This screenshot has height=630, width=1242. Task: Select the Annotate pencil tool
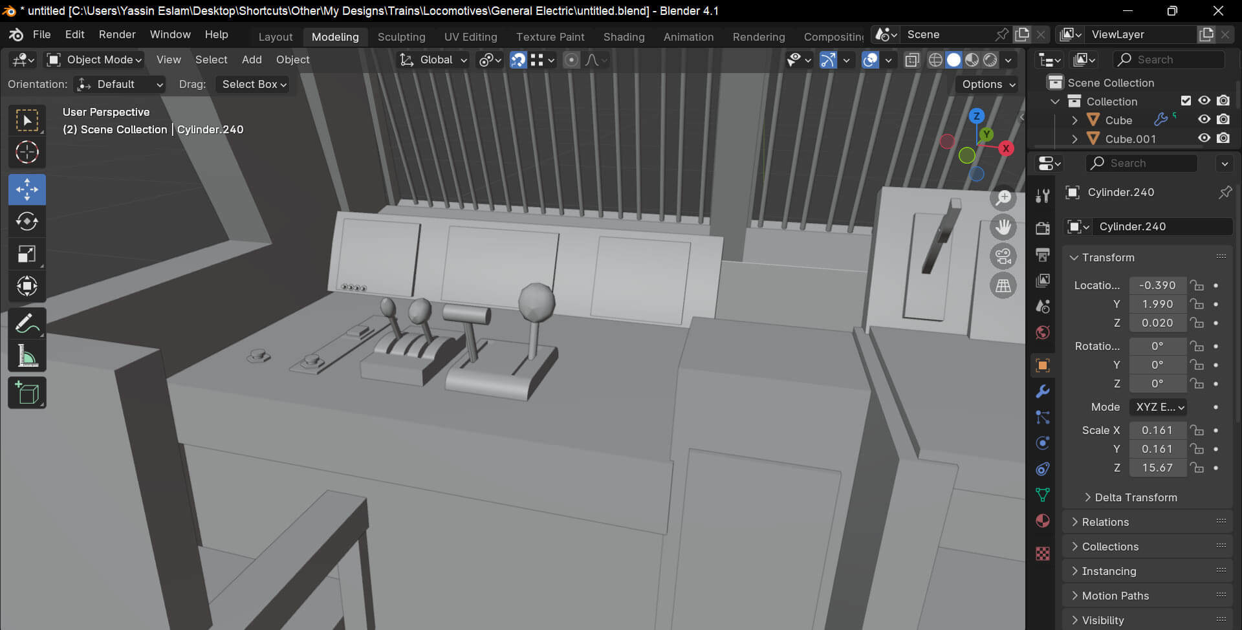27,323
